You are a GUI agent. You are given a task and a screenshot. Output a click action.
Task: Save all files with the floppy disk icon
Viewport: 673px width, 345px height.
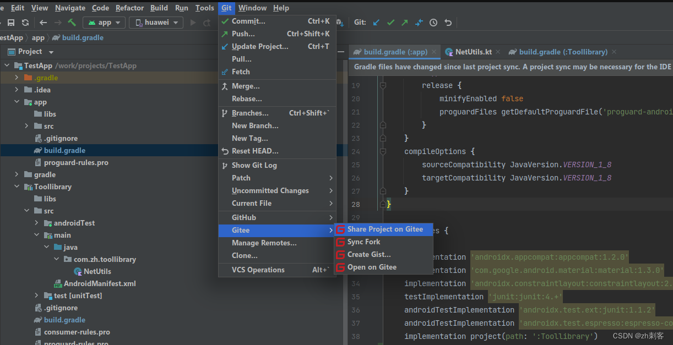(x=11, y=23)
